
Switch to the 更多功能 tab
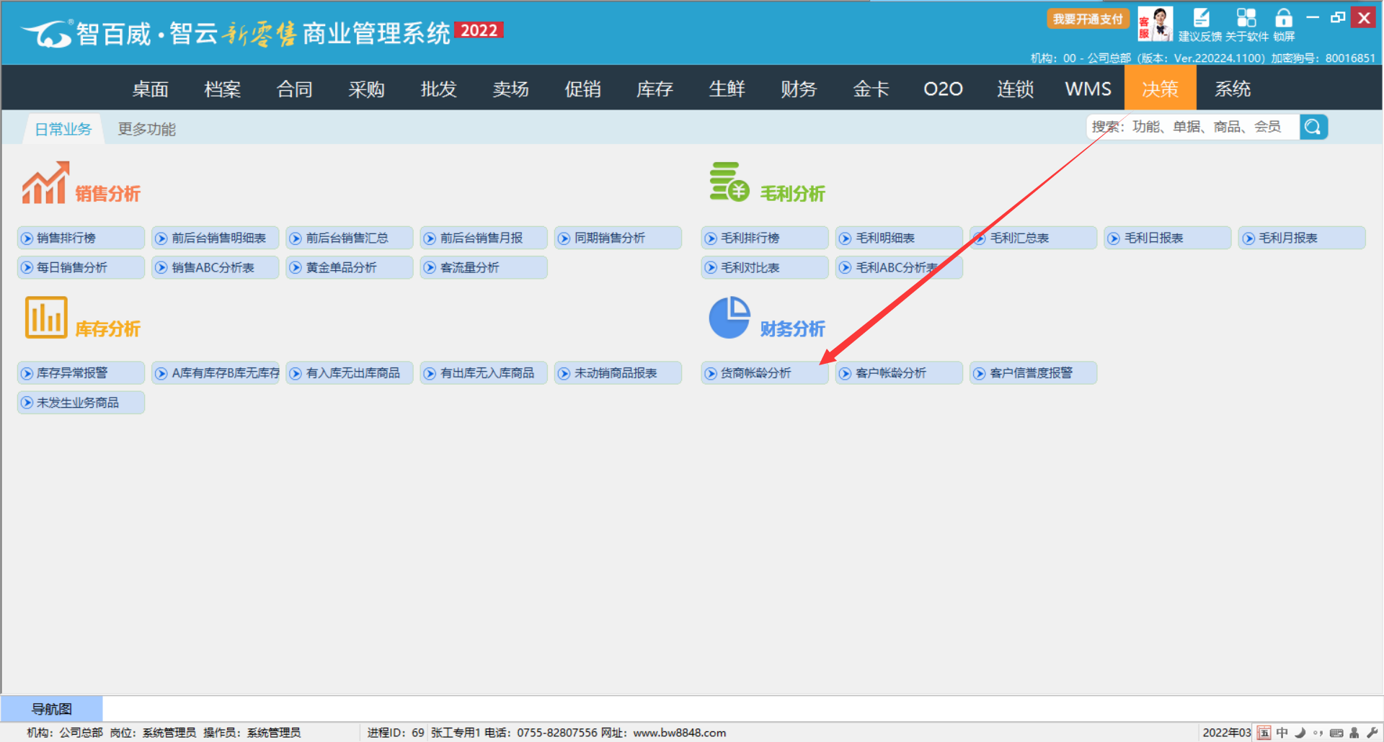click(147, 129)
